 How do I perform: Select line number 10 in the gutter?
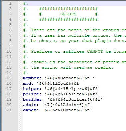[x=9, y=51]
